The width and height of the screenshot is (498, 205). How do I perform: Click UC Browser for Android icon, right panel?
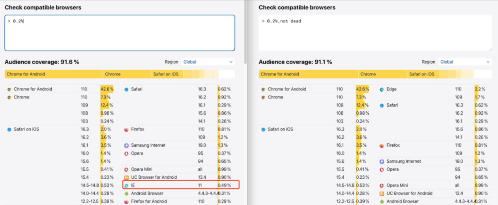(x=382, y=194)
